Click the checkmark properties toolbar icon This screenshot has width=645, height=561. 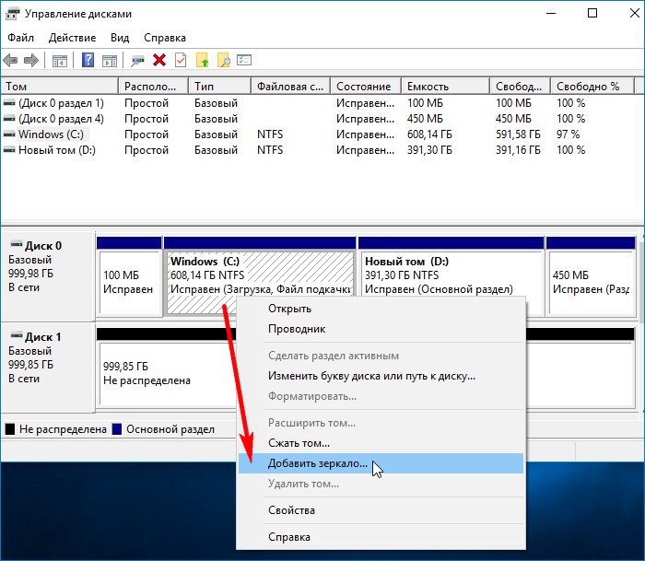(181, 60)
